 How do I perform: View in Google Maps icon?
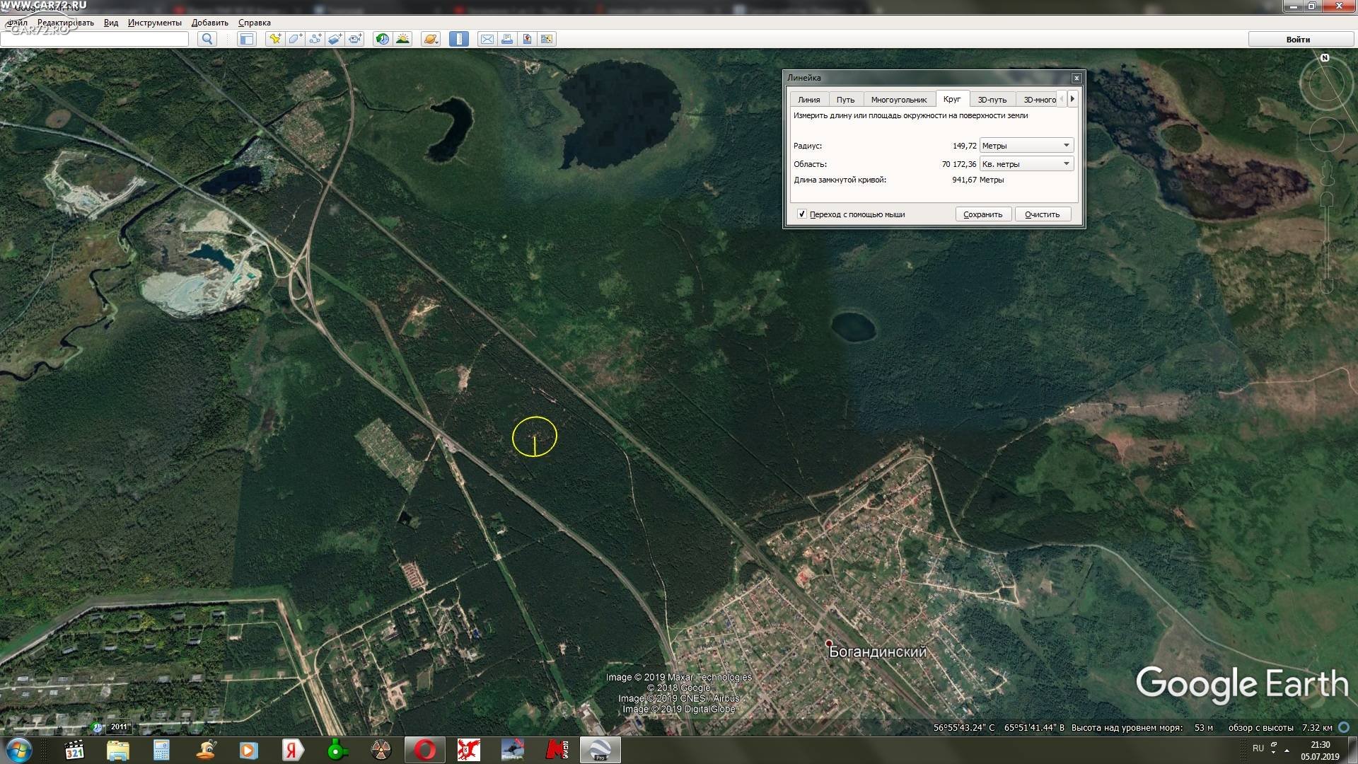pyautogui.click(x=547, y=39)
